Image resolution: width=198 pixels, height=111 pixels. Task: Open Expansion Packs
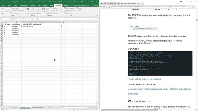[70, 10]
